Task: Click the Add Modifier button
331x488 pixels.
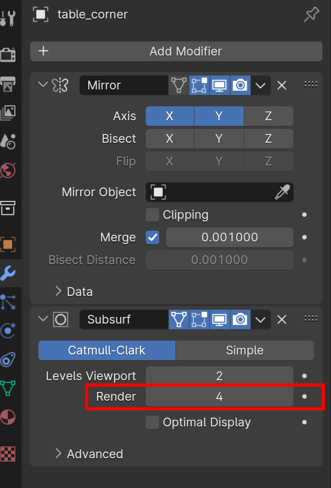Action: (x=176, y=51)
